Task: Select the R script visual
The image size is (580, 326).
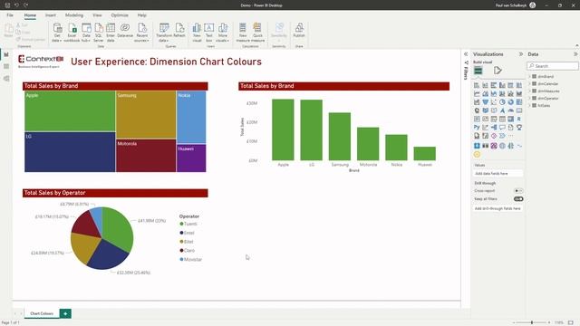Action: tap(519, 119)
